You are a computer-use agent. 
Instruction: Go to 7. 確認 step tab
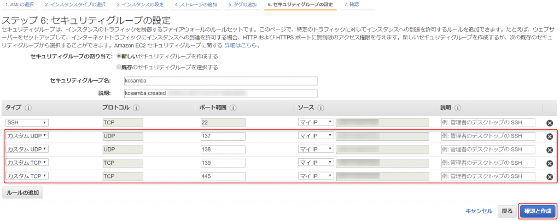click(352, 4)
